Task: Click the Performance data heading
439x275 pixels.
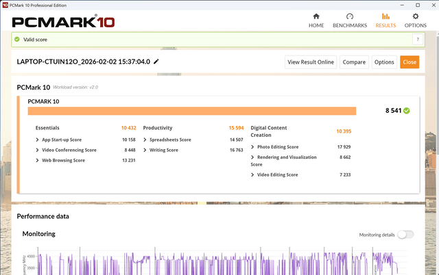Action: click(43, 216)
